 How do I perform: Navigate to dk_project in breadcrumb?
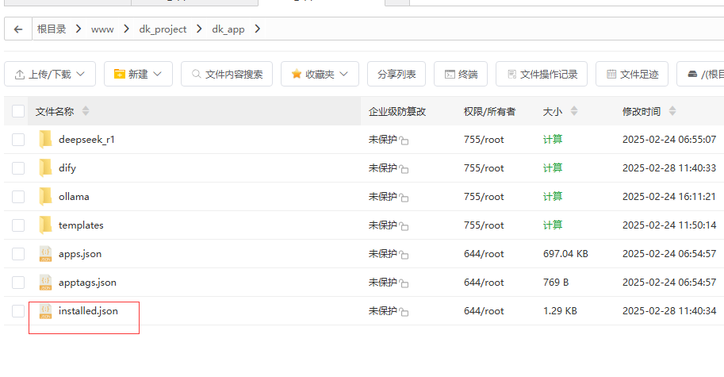163,29
